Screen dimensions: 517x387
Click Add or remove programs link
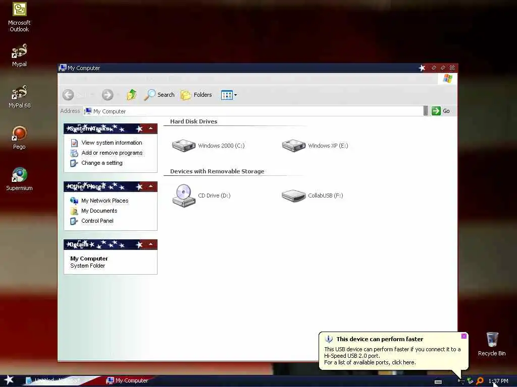coord(112,153)
